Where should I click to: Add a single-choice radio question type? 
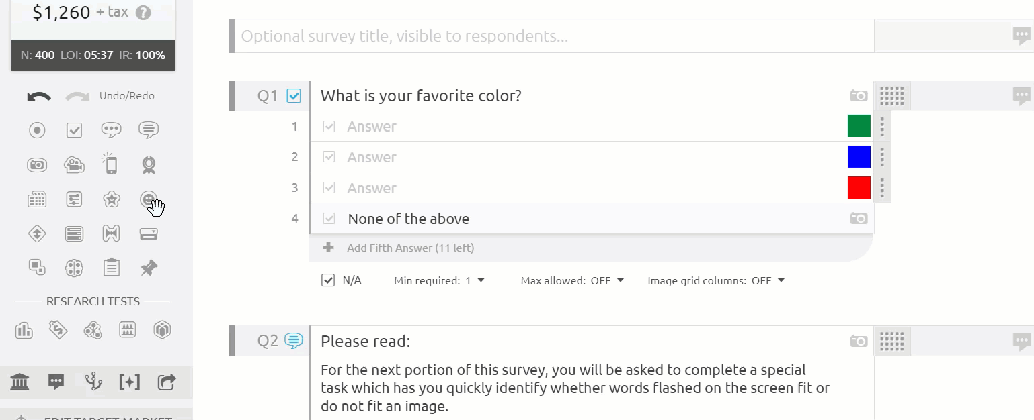tap(37, 130)
